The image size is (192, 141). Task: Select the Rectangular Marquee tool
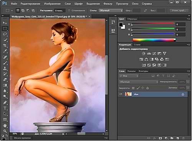(x=5, y=28)
